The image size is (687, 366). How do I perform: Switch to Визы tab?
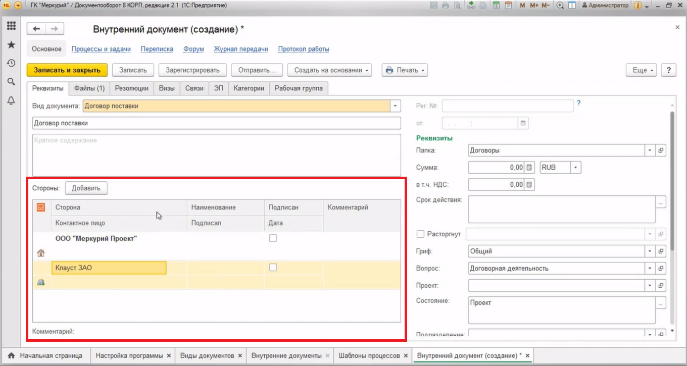(x=167, y=88)
